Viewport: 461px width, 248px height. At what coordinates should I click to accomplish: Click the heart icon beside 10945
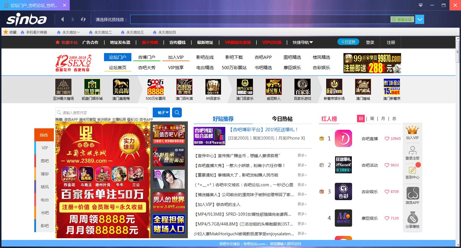pyautogui.click(x=387, y=139)
